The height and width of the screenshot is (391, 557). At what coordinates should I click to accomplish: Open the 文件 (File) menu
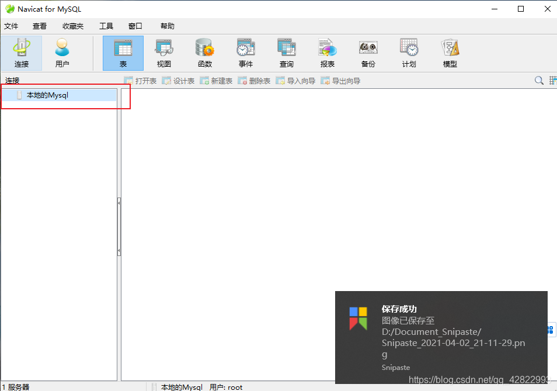[x=11, y=26]
